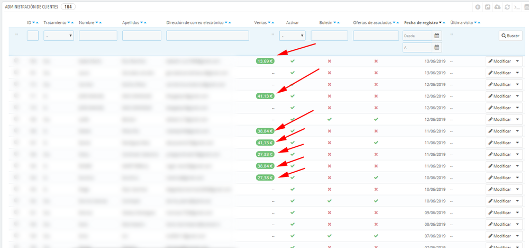
Task: Sort ID column descending
Action: [x=33, y=23]
